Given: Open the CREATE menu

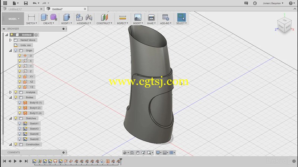Looking at the screenshot, I should (48, 23).
